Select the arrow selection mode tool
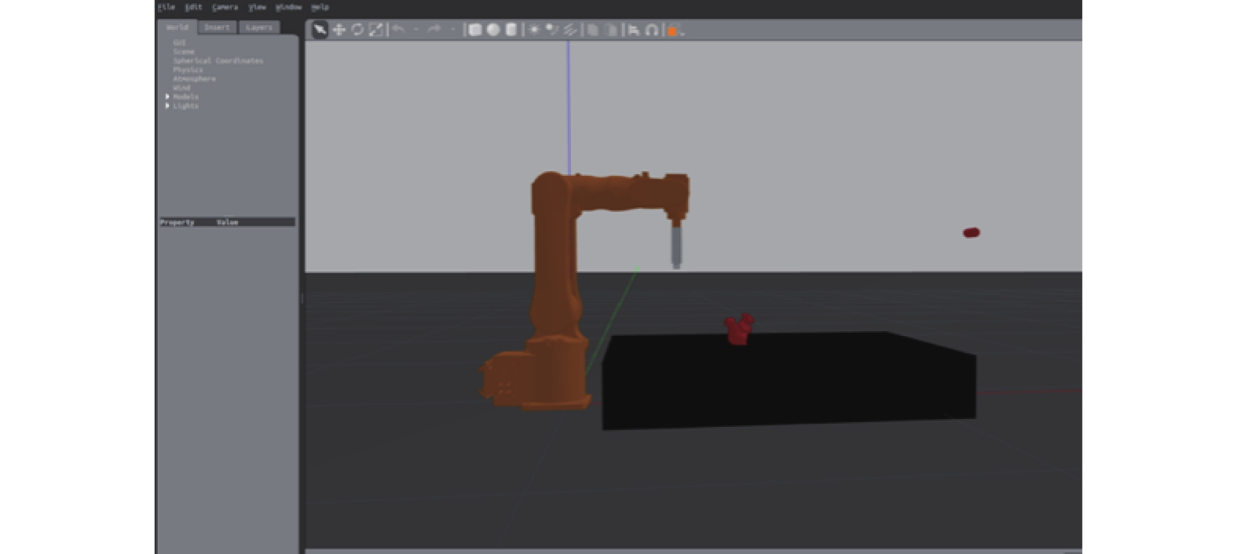 tap(320, 30)
